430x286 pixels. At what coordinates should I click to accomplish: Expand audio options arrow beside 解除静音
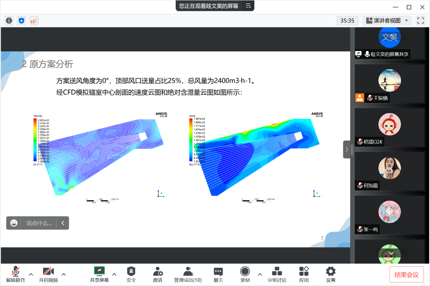pos(31,274)
